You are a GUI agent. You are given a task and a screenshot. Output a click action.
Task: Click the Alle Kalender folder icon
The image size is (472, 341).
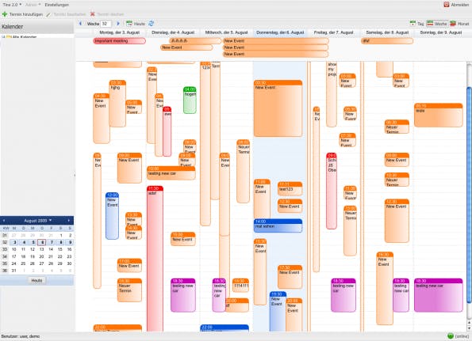pyautogui.click(x=9, y=37)
